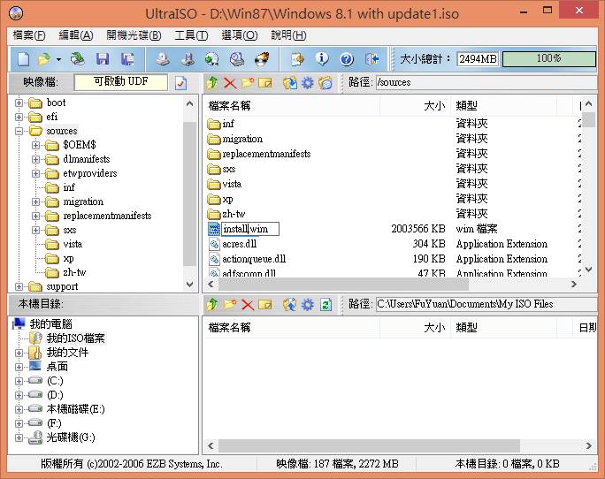Click the Open folder icon in main toolbar
The height and width of the screenshot is (479, 605).
click(x=44, y=59)
